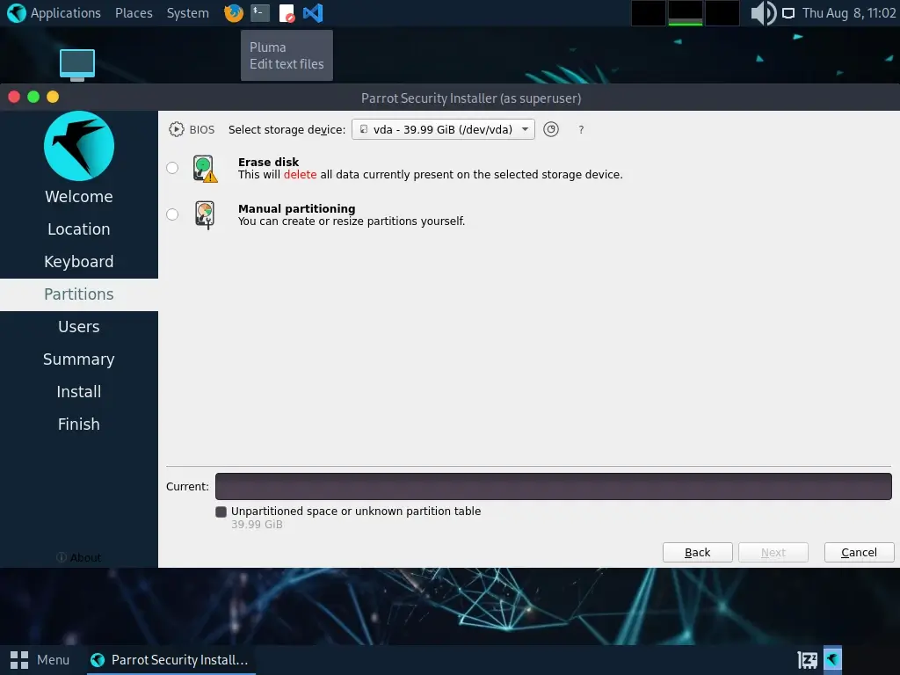Select the Manual partitioning radio option
Viewport: 900px width, 675px height.
coord(172,214)
